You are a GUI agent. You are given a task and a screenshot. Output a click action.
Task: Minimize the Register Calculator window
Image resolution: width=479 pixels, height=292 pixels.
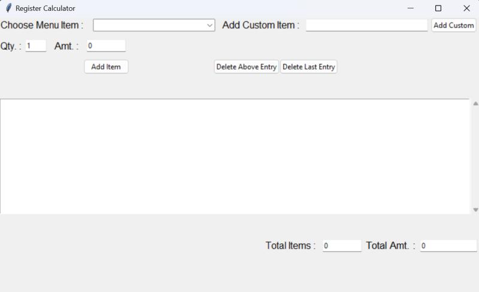pyautogui.click(x=411, y=8)
